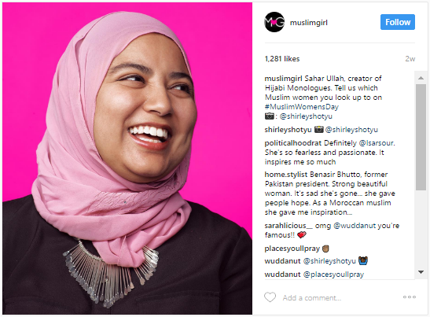Screen dimensions: 430x317
Task: Click the up arrow of comments scrollbar
Action: 421,78
